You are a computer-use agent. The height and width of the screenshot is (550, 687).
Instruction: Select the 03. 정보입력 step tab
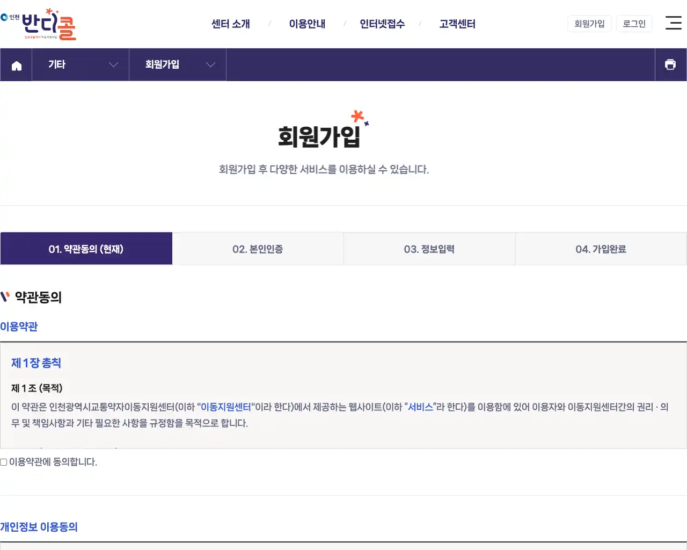(429, 249)
